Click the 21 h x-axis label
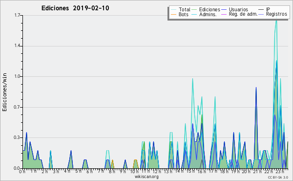 pyautogui.click(x=257, y=171)
